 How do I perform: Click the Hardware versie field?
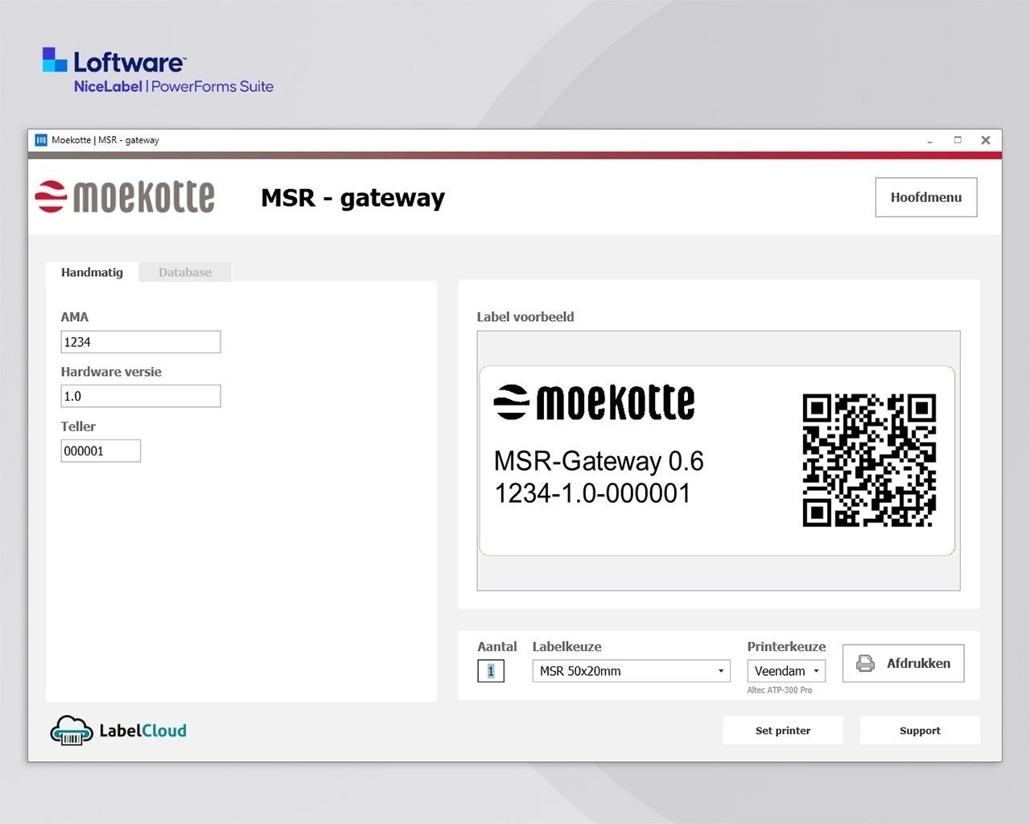pyautogui.click(x=141, y=396)
